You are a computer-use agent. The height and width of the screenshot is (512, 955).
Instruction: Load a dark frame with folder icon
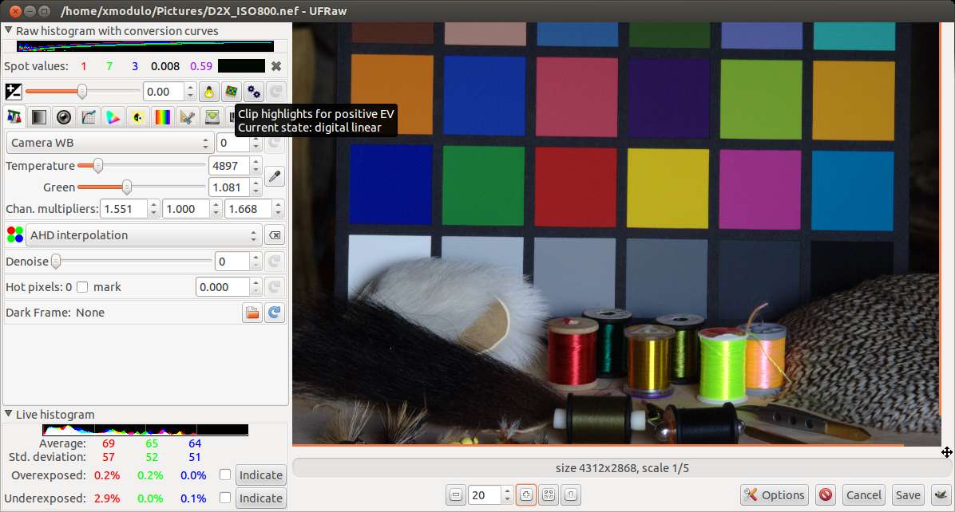click(252, 313)
